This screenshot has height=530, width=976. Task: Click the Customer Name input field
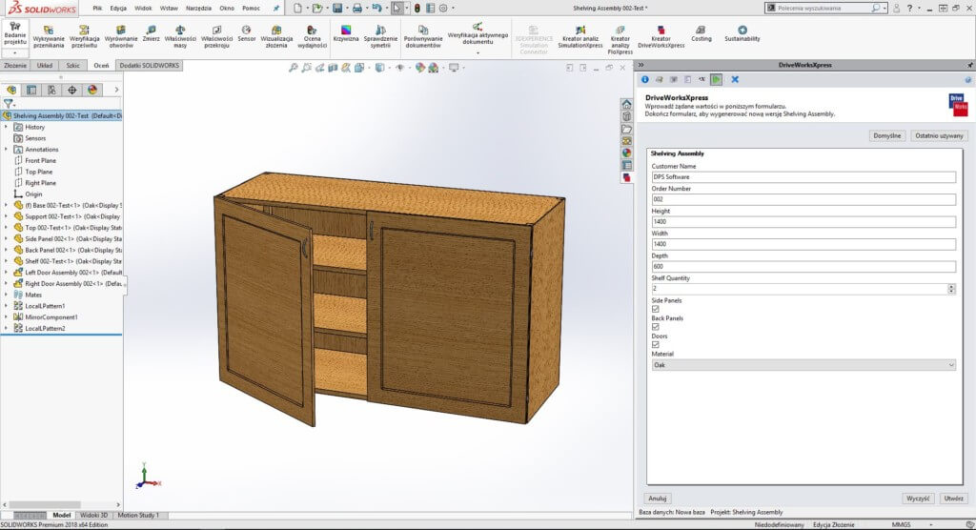point(803,177)
